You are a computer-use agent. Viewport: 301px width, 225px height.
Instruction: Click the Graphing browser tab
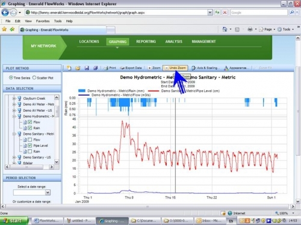63,29
